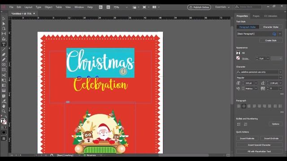
Task: Click Insert Special Character
Action: coord(259,145)
